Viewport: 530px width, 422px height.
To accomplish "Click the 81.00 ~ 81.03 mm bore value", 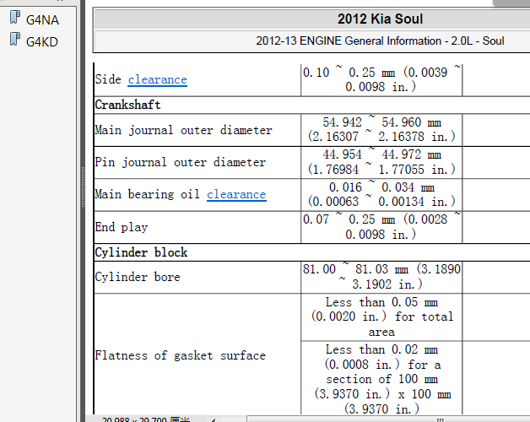I will coord(381,277).
